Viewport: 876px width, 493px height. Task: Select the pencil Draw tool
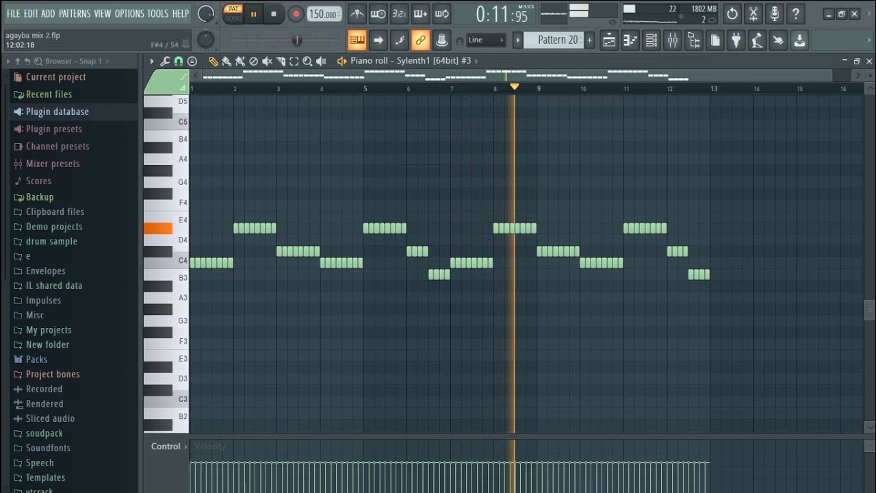[213, 61]
